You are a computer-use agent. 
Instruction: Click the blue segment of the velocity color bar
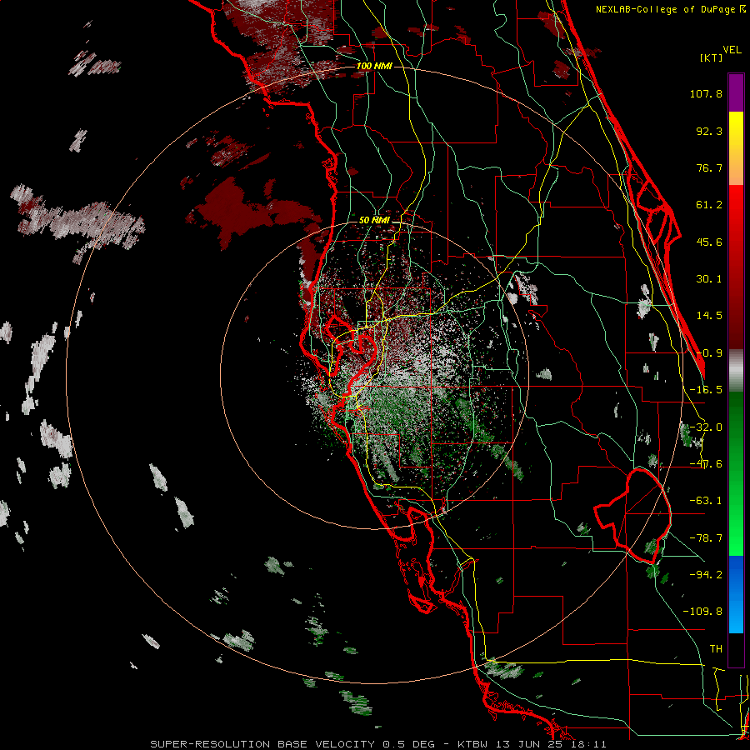point(736,594)
